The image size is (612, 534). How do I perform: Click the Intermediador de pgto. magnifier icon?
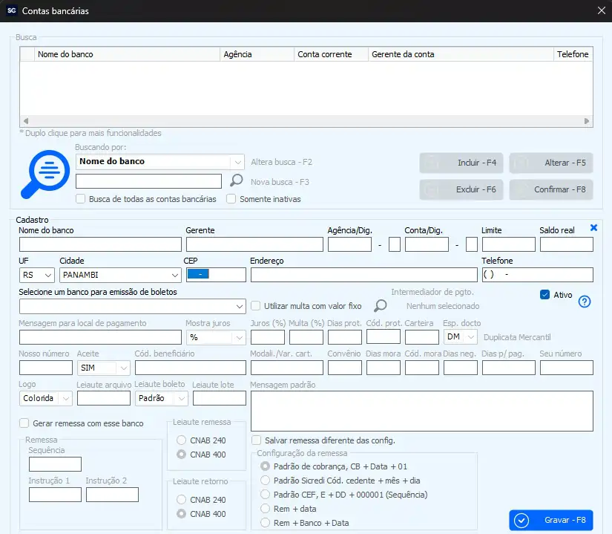click(380, 305)
